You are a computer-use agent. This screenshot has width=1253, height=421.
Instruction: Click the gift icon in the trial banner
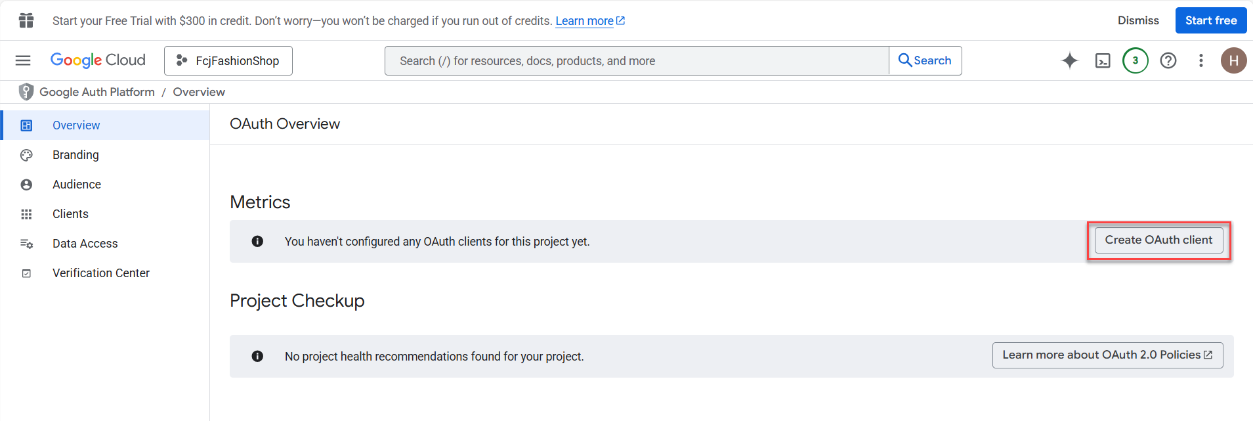[x=26, y=20]
